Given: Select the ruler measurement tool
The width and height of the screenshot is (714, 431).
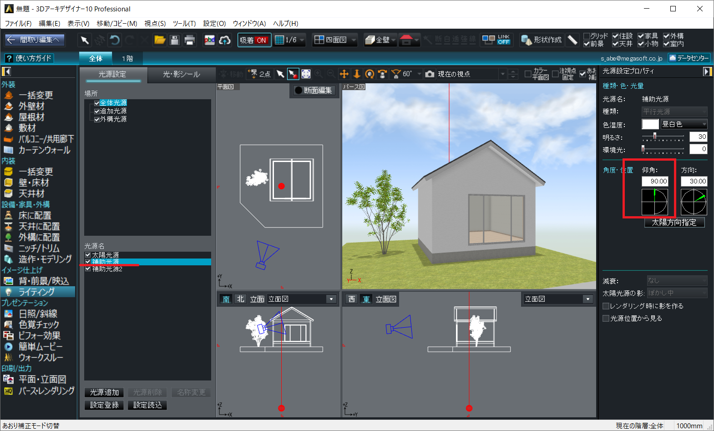Looking at the screenshot, I should [572, 40].
